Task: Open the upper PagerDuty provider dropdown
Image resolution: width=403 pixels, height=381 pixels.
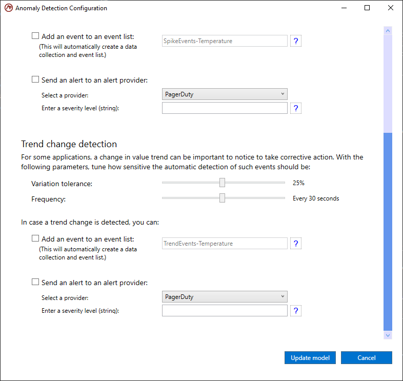Action: point(225,94)
